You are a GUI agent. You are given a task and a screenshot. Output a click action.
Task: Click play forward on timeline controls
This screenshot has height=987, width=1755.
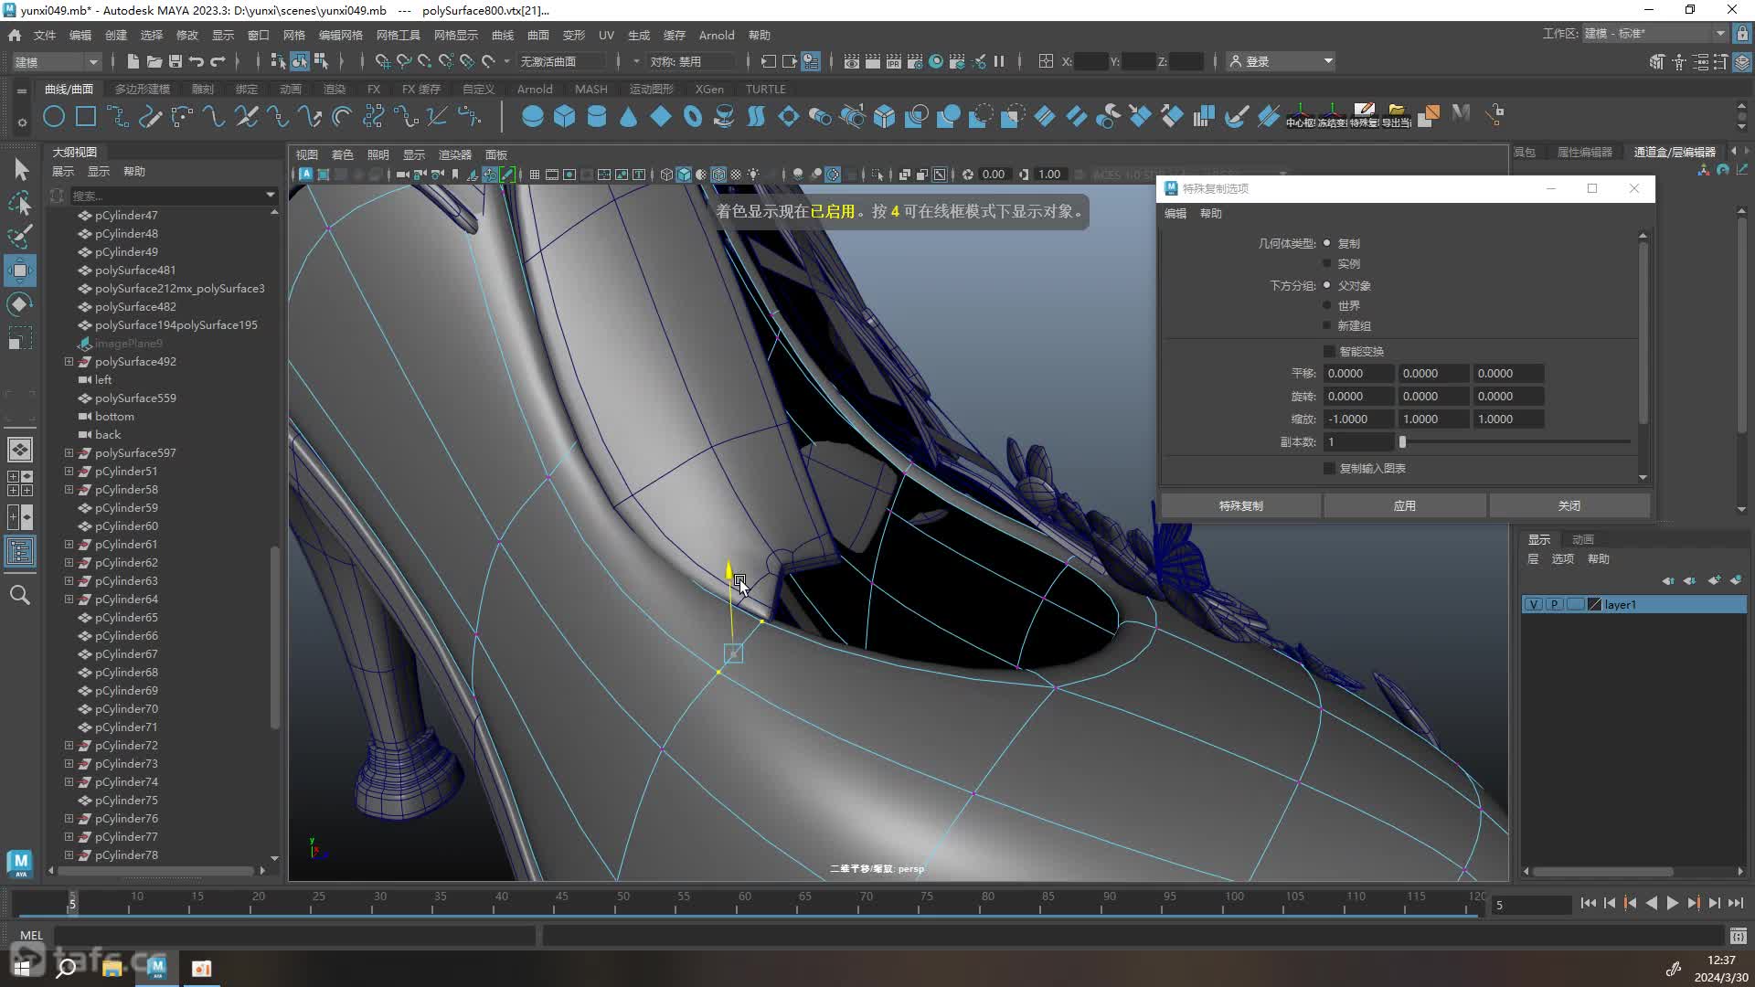click(1672, 903)
